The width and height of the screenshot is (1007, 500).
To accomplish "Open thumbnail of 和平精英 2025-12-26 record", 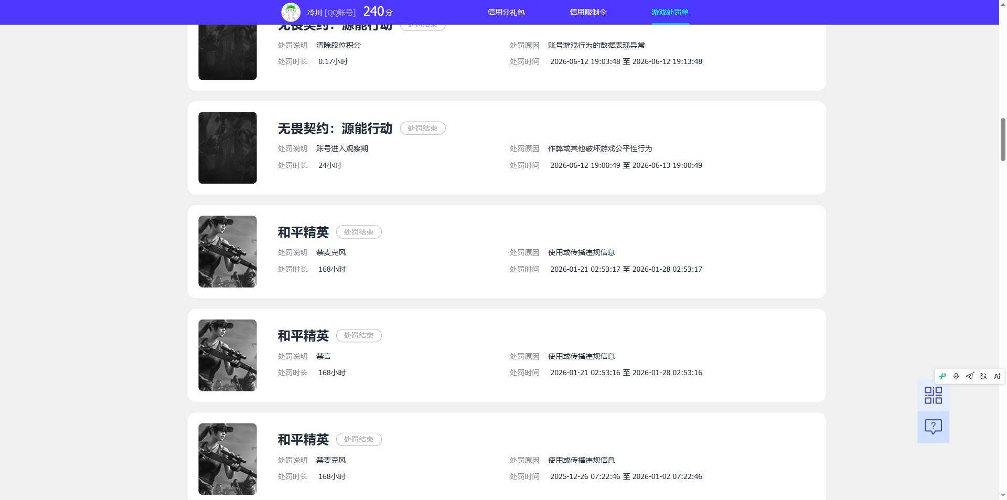I will (228, 459).
